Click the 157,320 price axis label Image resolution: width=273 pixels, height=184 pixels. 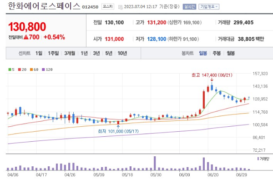coord(260,74)
